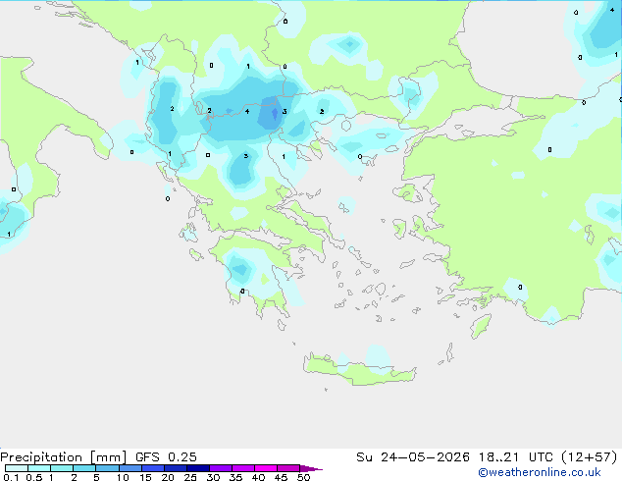This screenshot has width=622, height=481.
Task: Click the '0.5' legend scale label
Action: (34, 477)
